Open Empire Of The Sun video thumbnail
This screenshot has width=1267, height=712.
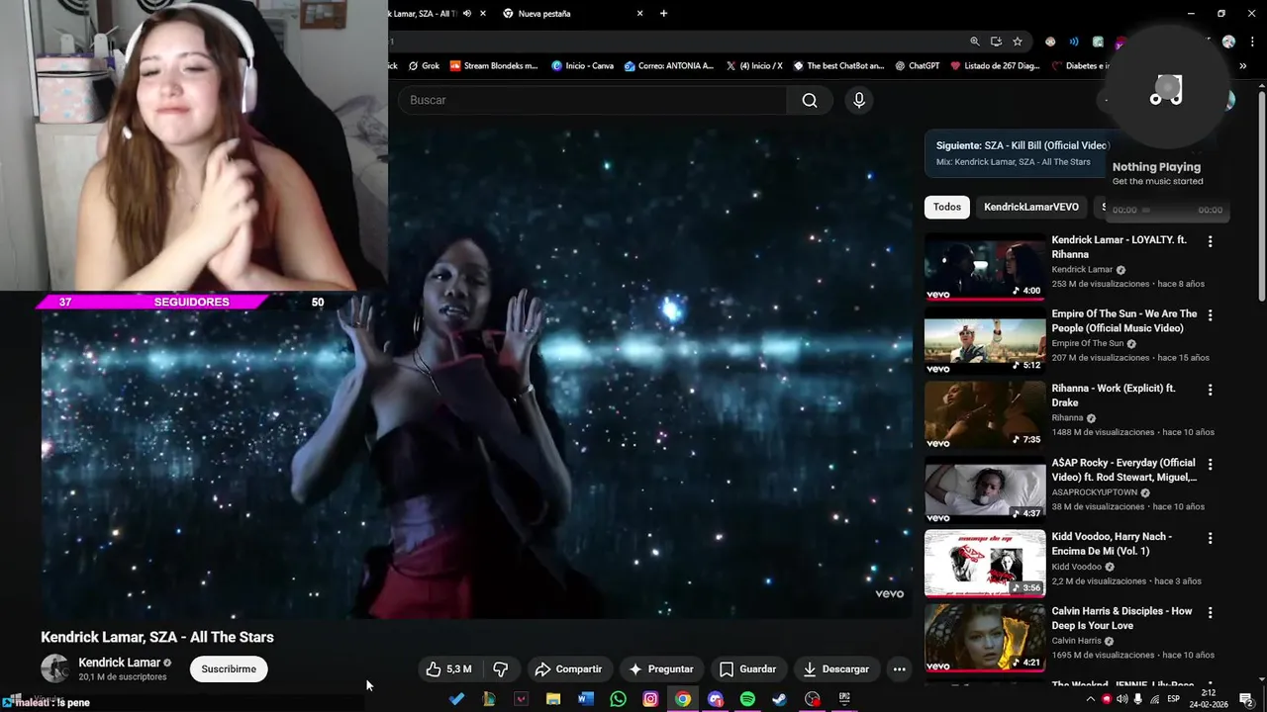(x=985, y=341)
